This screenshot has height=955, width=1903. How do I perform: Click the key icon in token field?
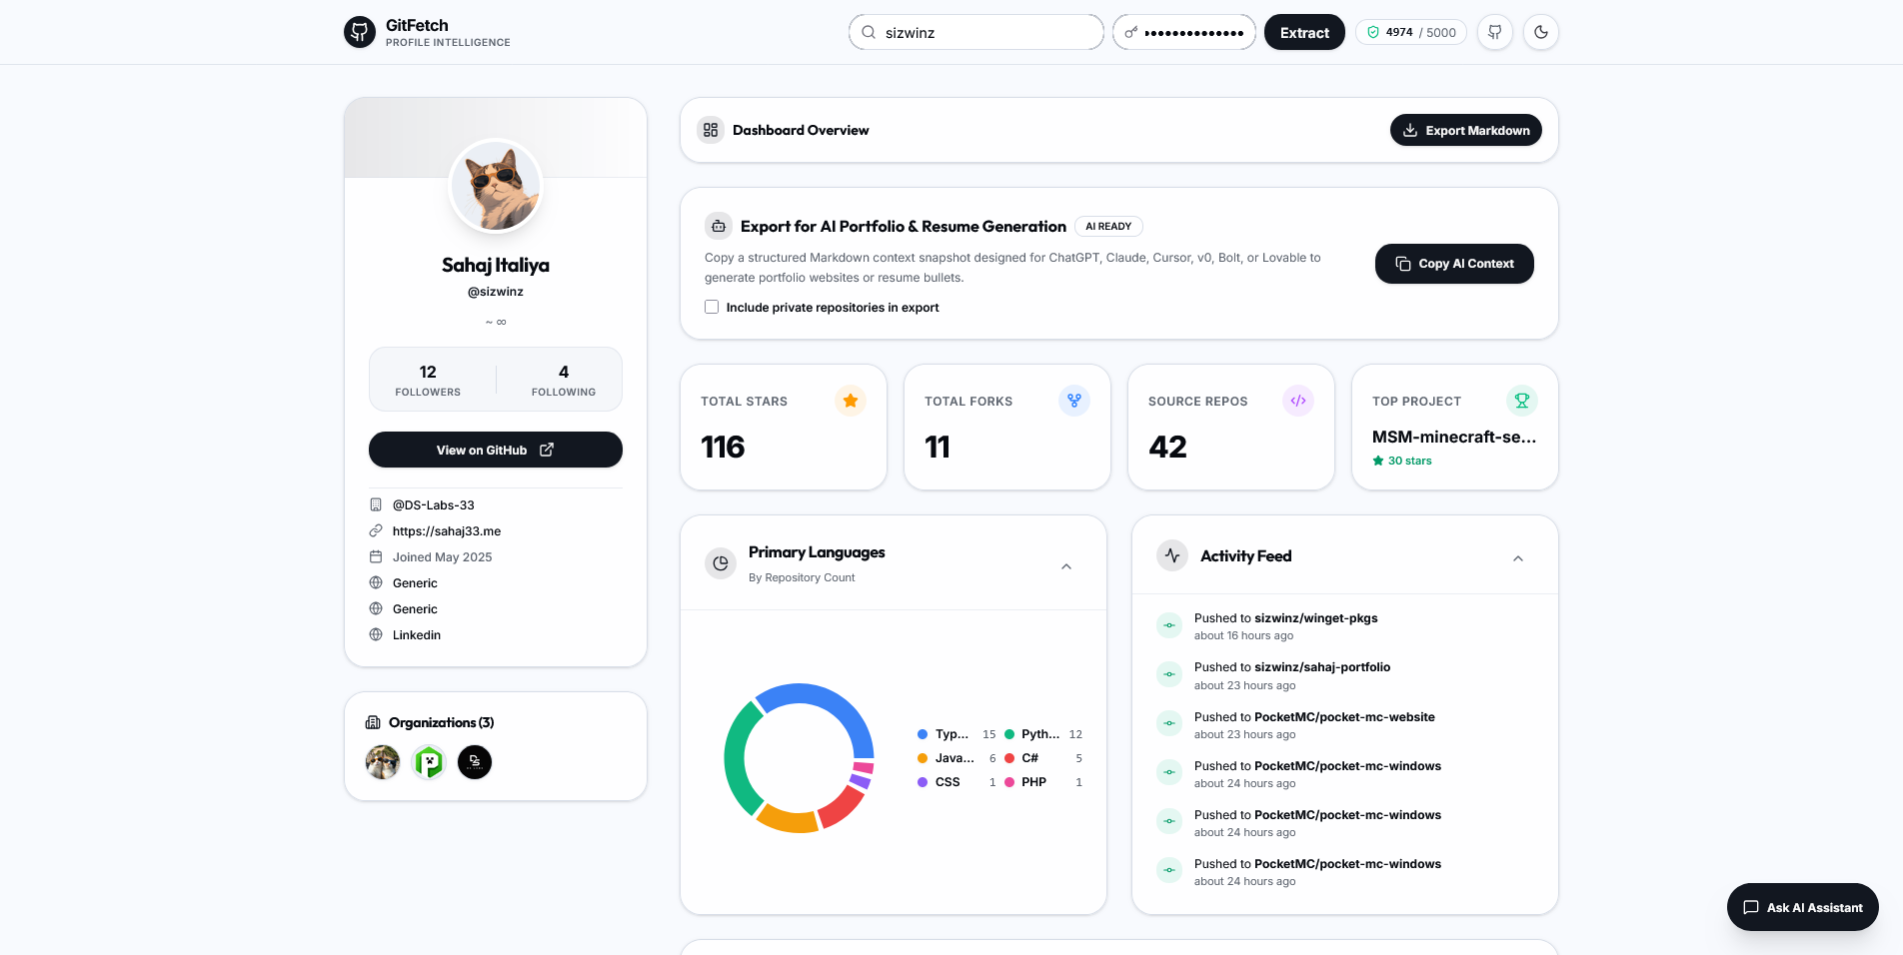(1131, 33)
